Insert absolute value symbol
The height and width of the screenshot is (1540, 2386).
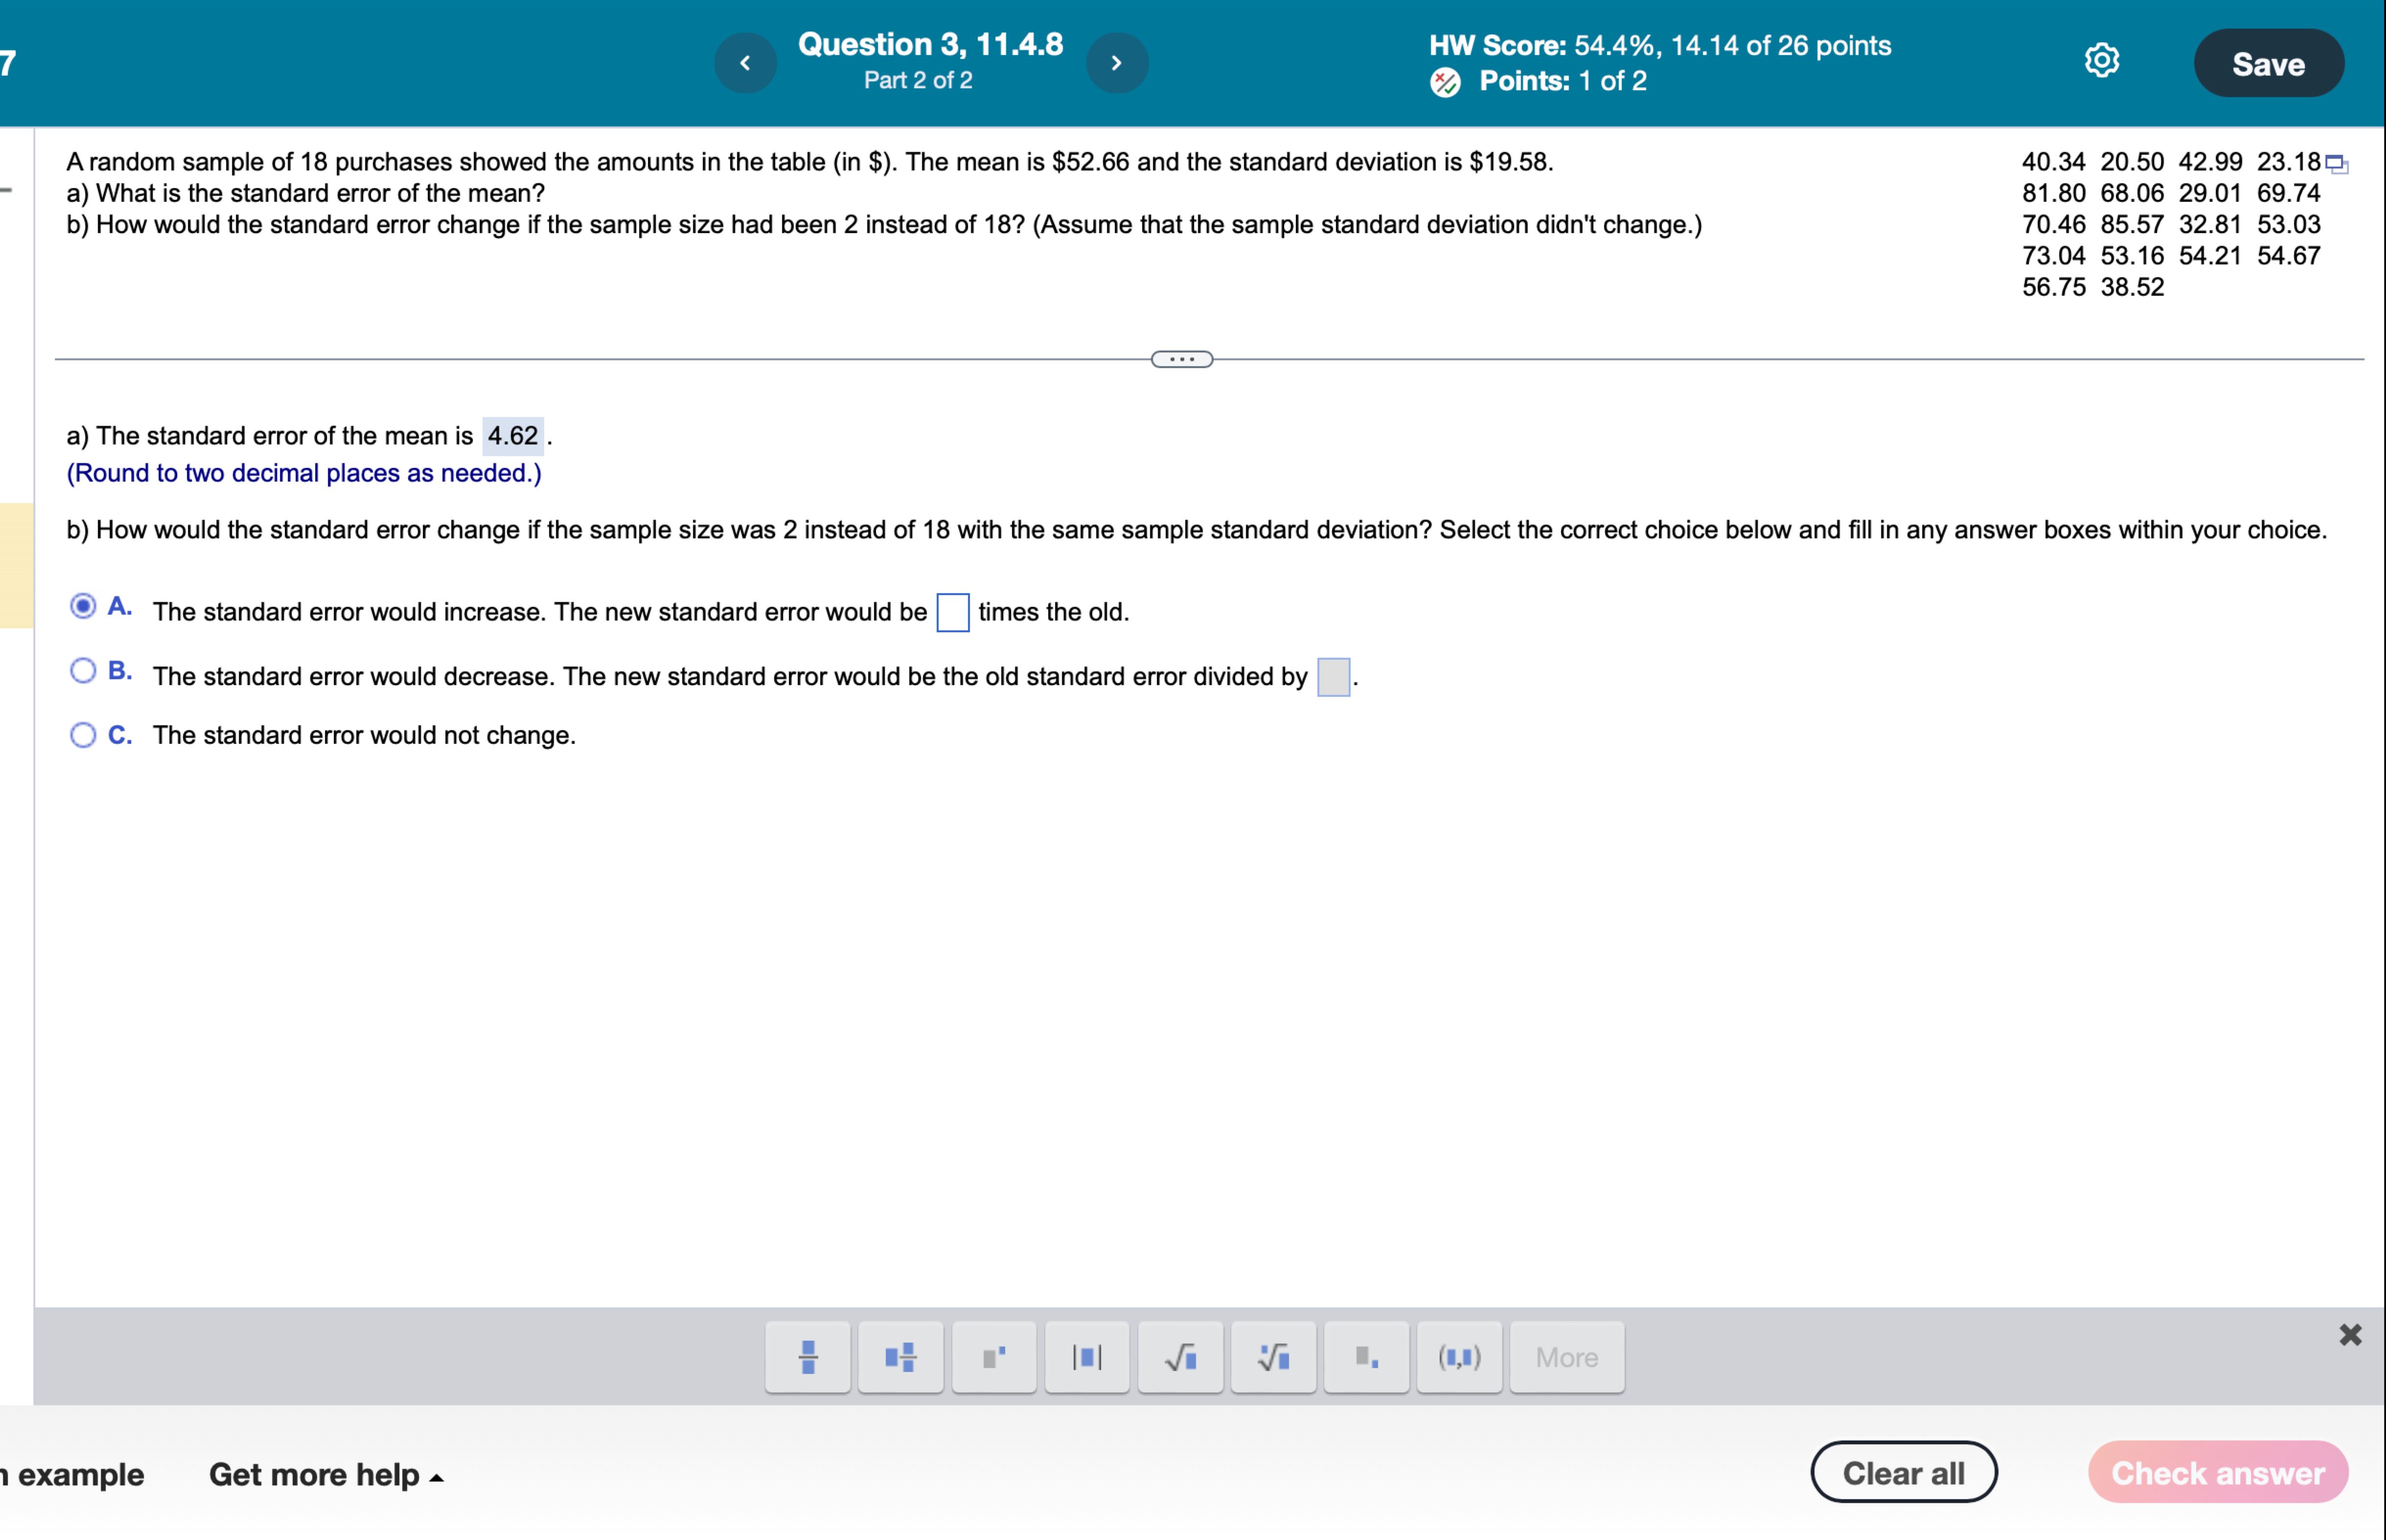[1086, 1357]
